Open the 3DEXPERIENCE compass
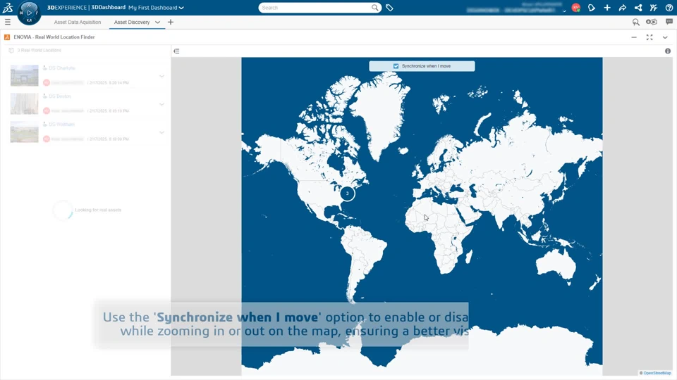This screenshot has width=677, height=380. click(x=29, y=13)
